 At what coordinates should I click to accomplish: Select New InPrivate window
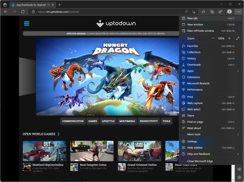click(x=201, y=31)
